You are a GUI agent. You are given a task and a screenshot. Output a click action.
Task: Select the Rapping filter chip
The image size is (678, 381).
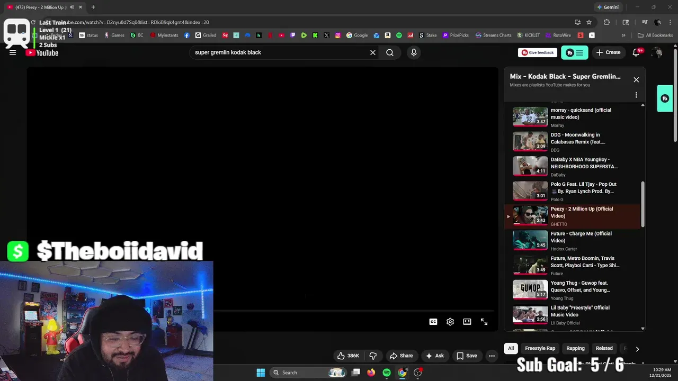click(x=575, y=348)
